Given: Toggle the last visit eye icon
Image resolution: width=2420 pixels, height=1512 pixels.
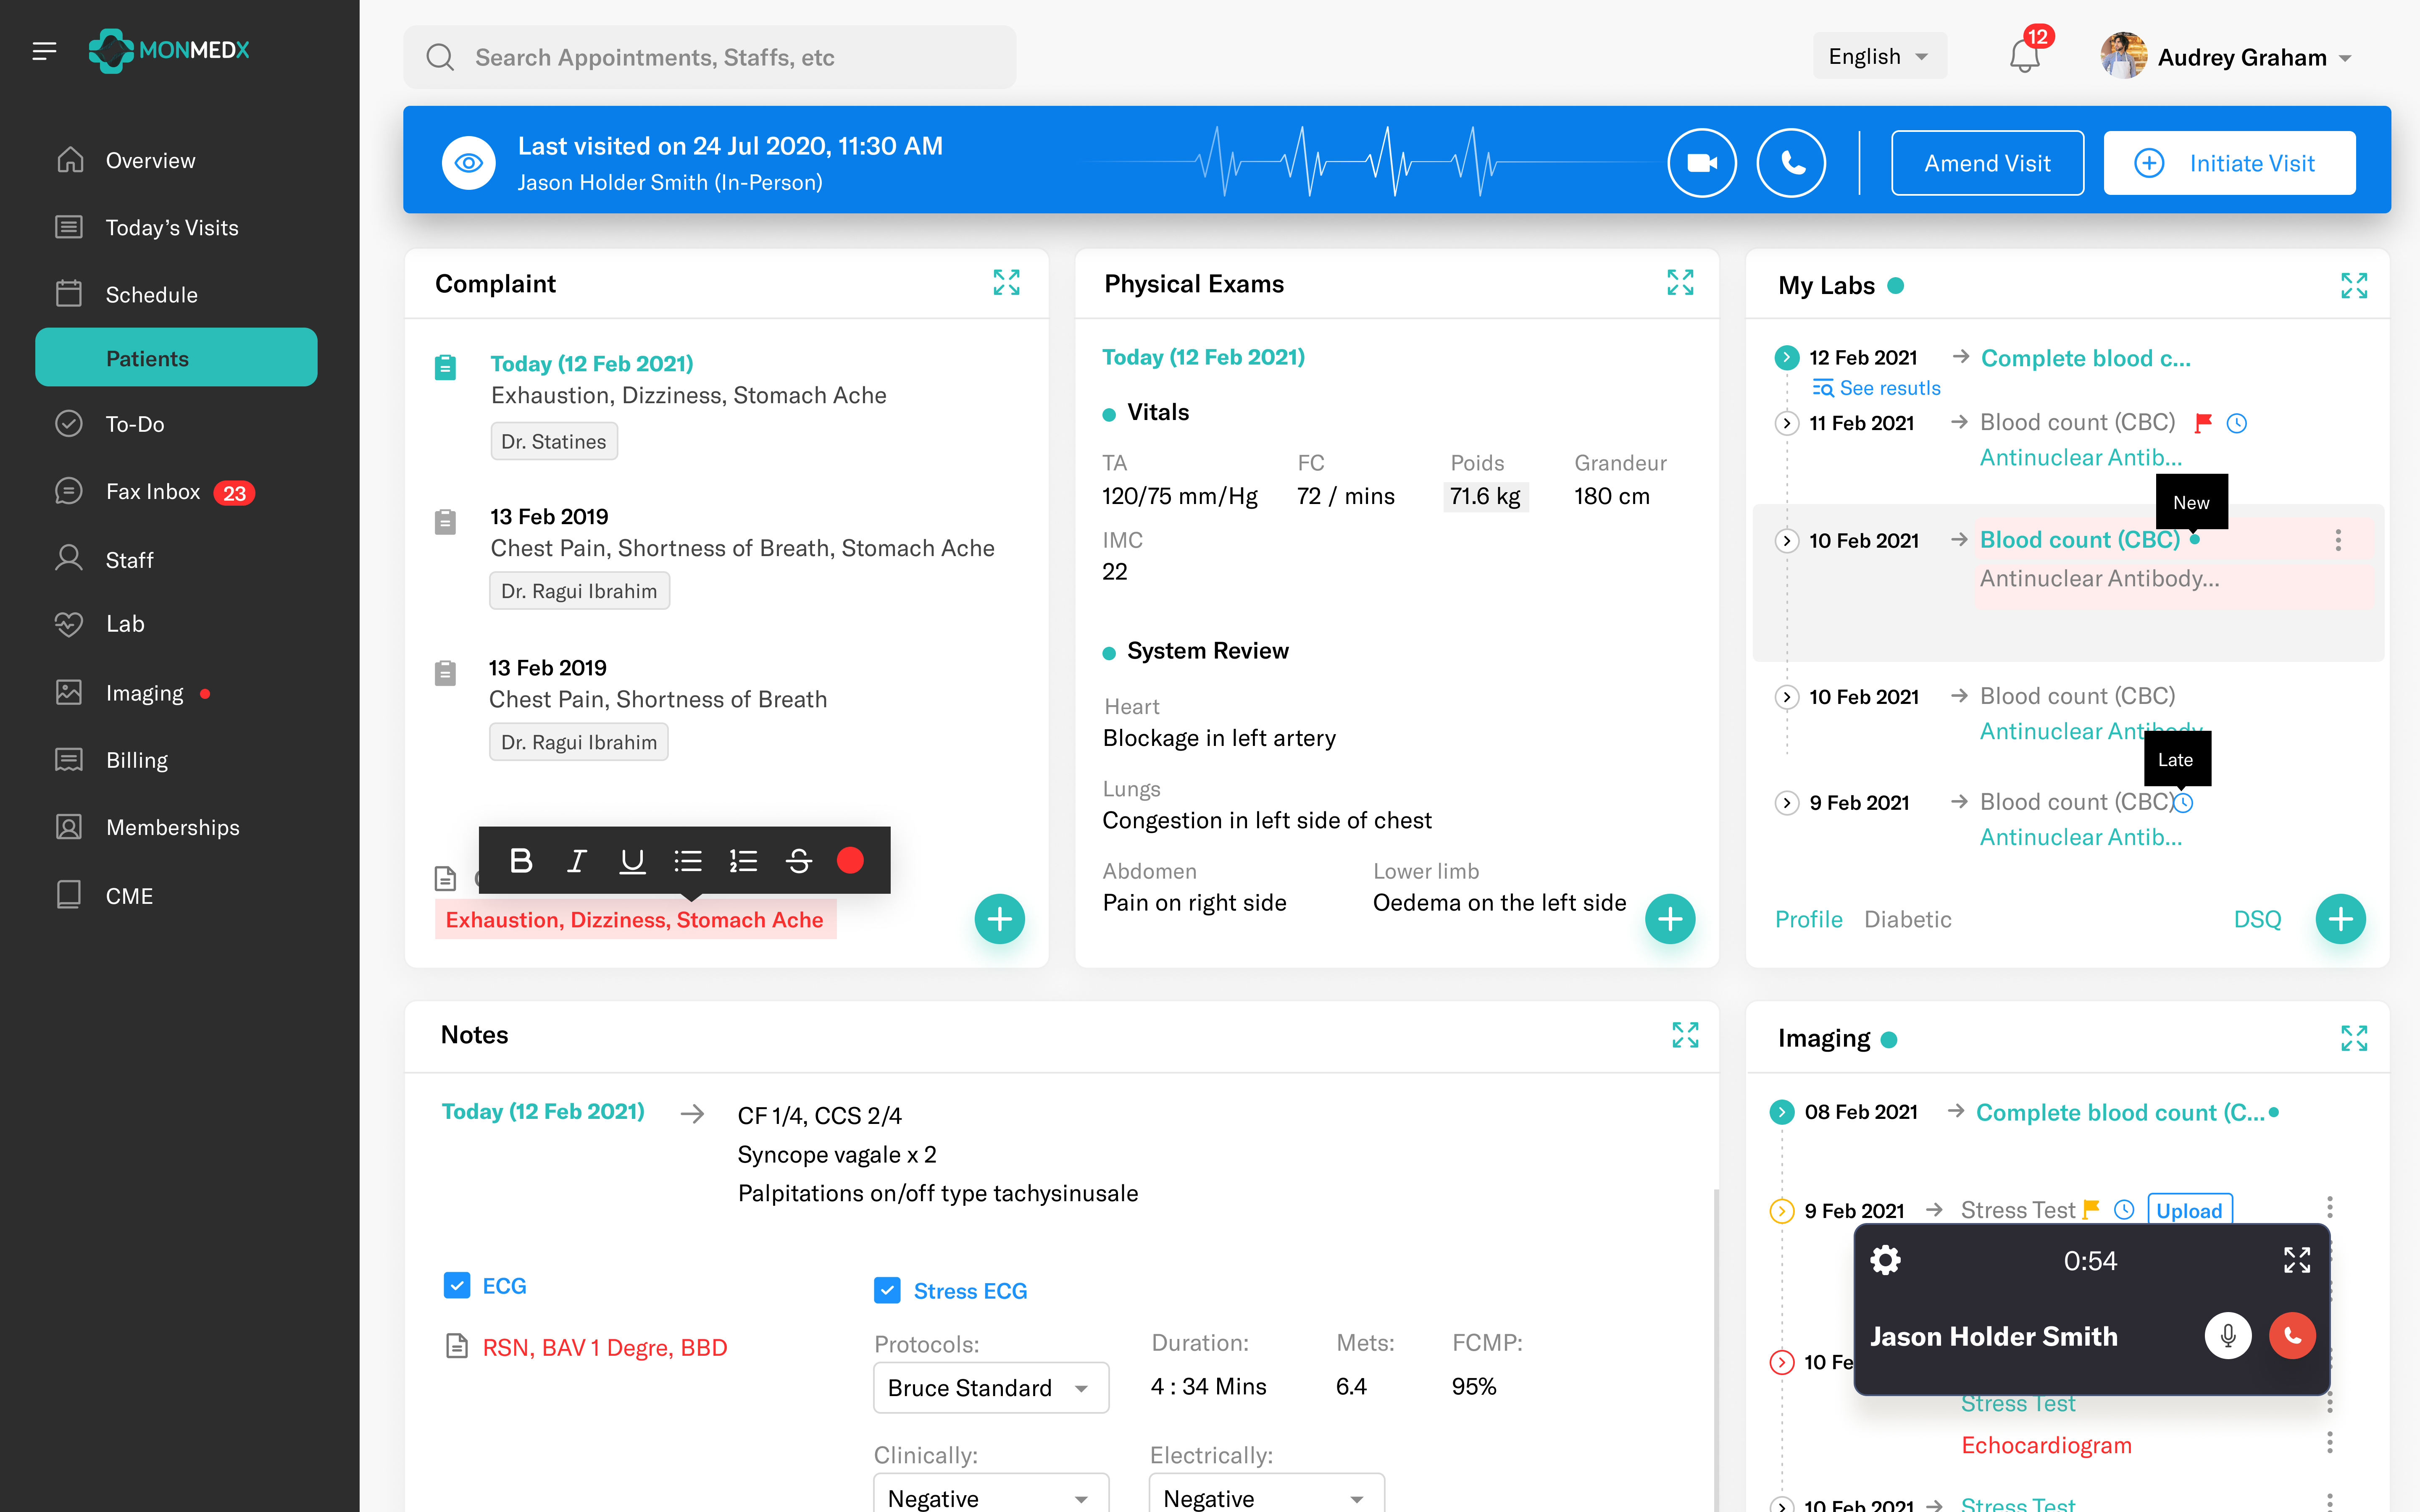Looking at the screenshot, I should click(x=468, y=163).
